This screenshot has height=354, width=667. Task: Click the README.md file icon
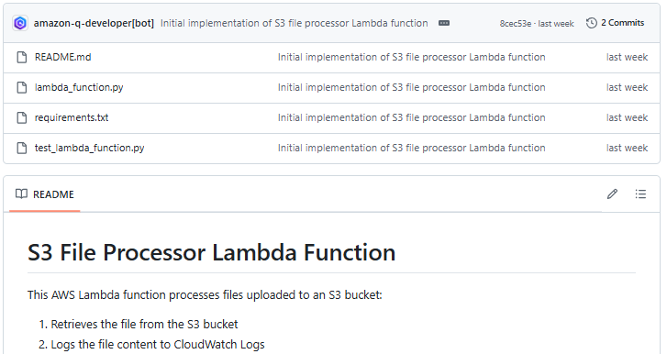(x=22, y=57)
